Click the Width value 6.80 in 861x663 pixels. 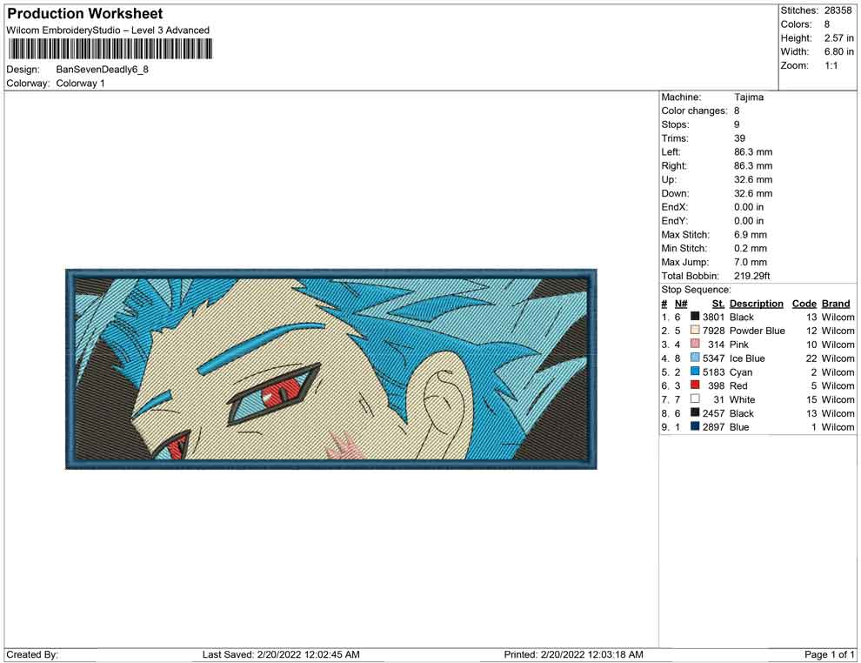838,51
